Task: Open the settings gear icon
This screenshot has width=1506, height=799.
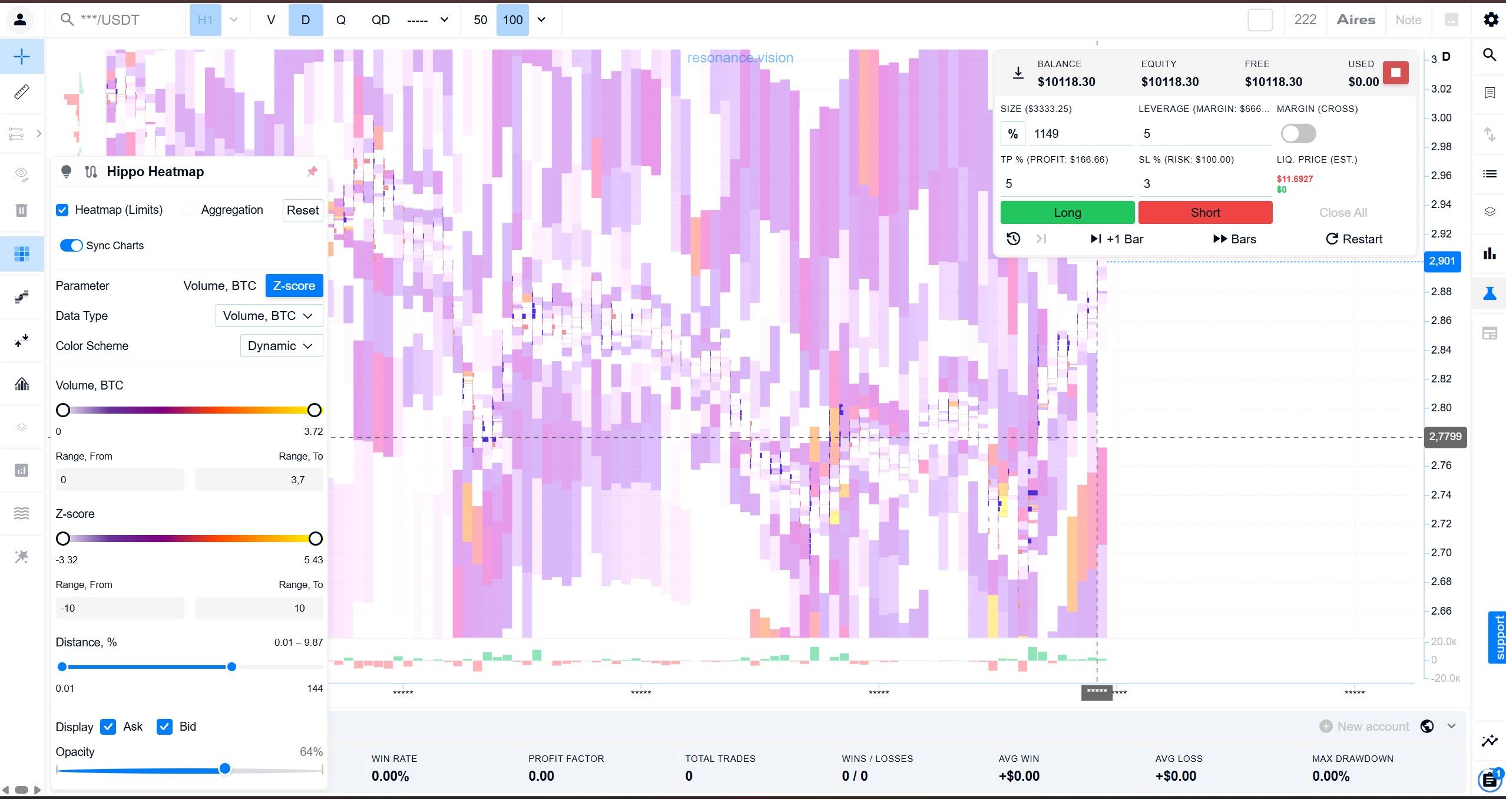Action: (1491, 19)
